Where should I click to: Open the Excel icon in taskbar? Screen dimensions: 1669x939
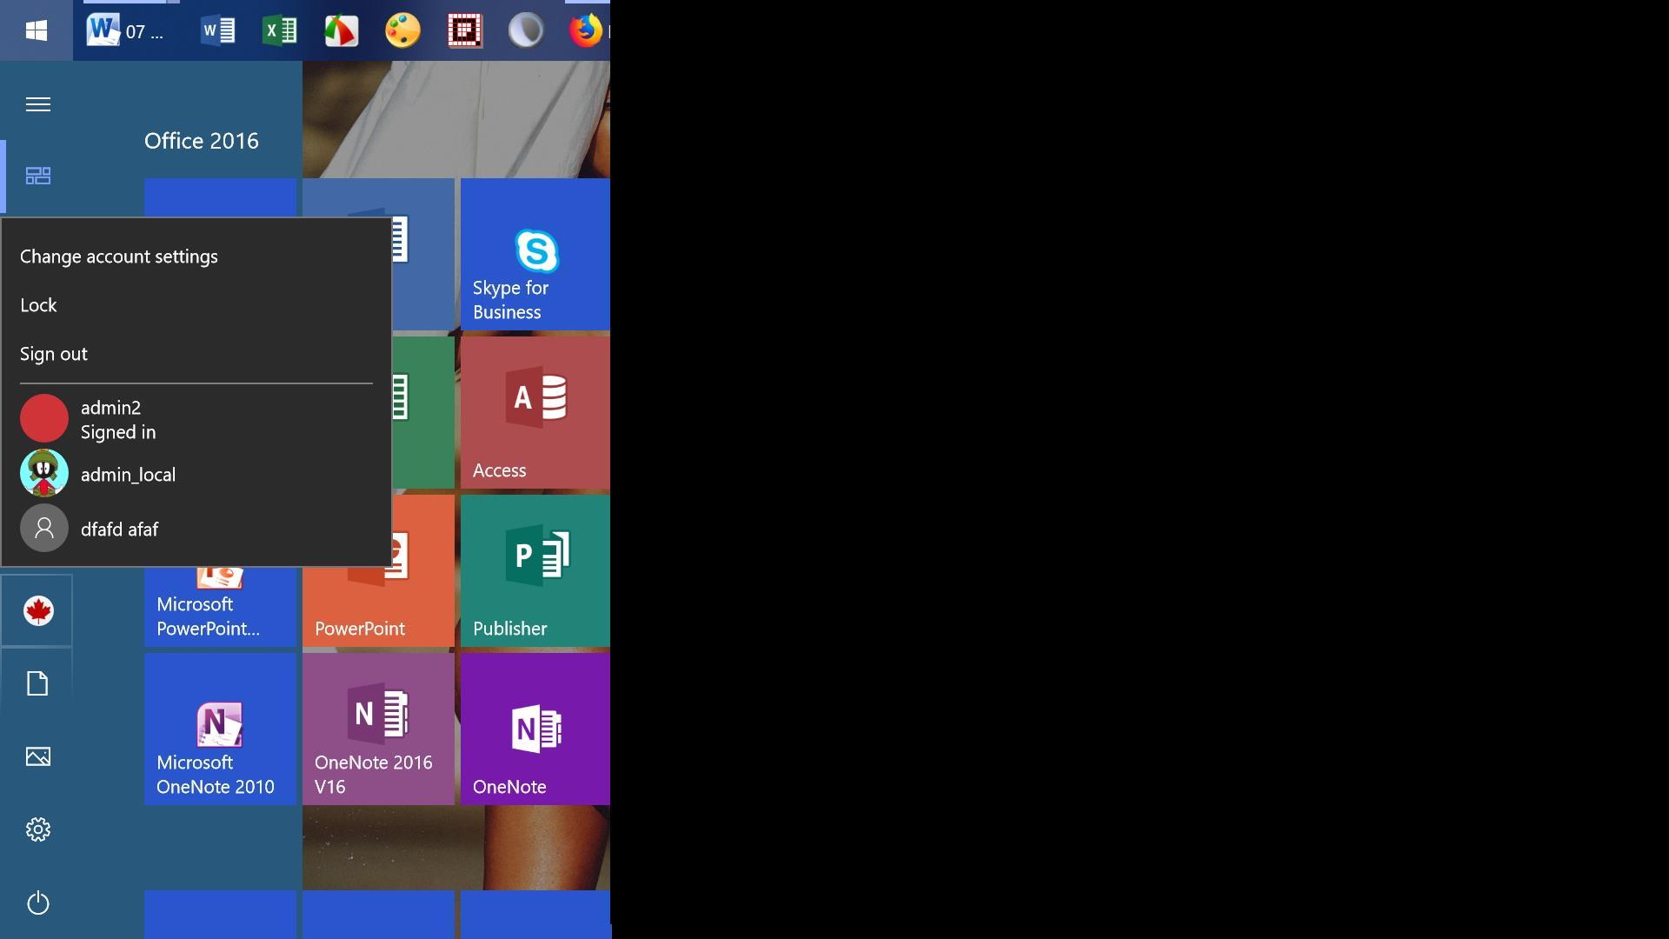(279, 30)
